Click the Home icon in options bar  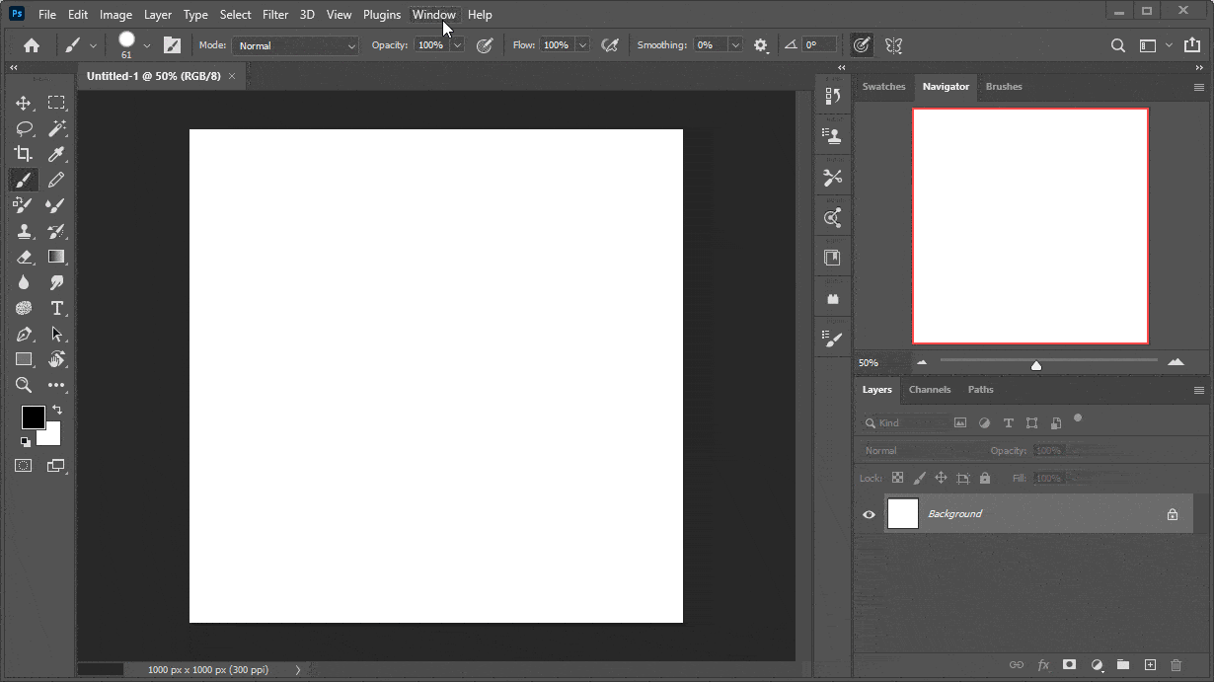[x=32, y=45]
